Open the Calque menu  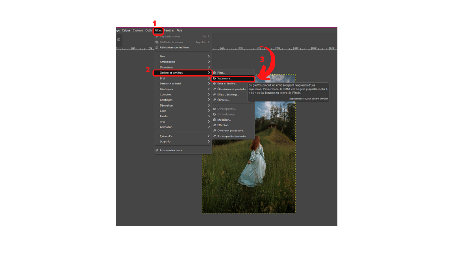click(126, 30)
